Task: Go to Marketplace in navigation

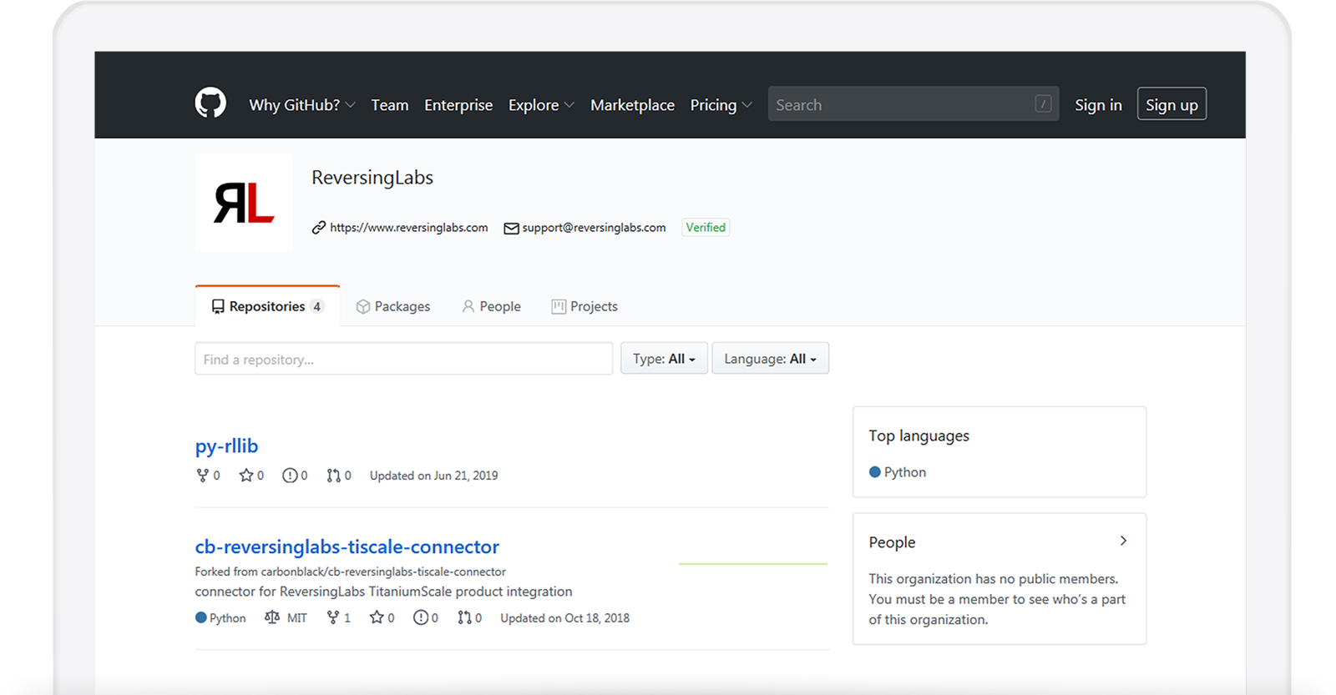Action: click(632, 105)
